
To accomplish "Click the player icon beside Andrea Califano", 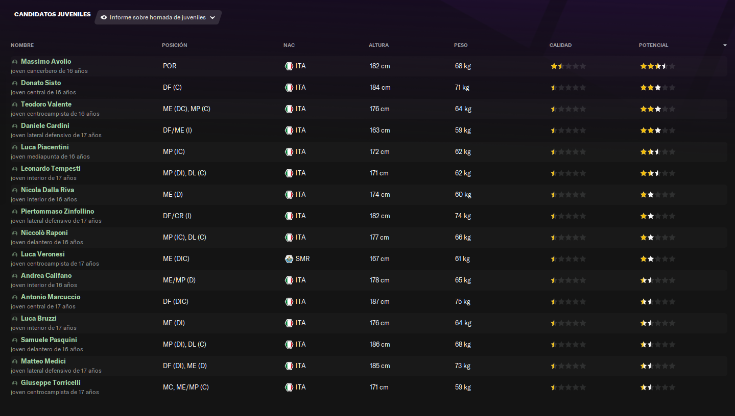I will click(15, 276).
